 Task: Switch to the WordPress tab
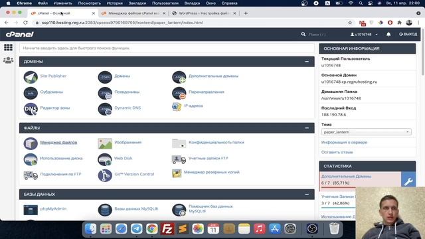(204, 13)
